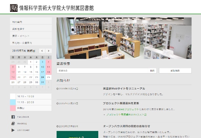Select day 25 in the calendar
Screen dimensions: 201x138
(48, 77)
